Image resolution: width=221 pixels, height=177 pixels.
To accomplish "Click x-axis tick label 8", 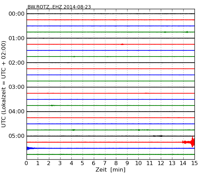I will (116, 163).
